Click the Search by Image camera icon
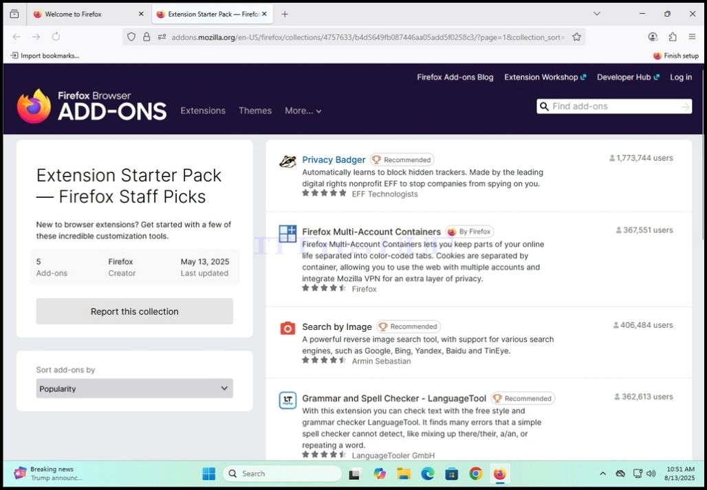The height and width of the screenshot is (490, 707). (x=287, y=328)
